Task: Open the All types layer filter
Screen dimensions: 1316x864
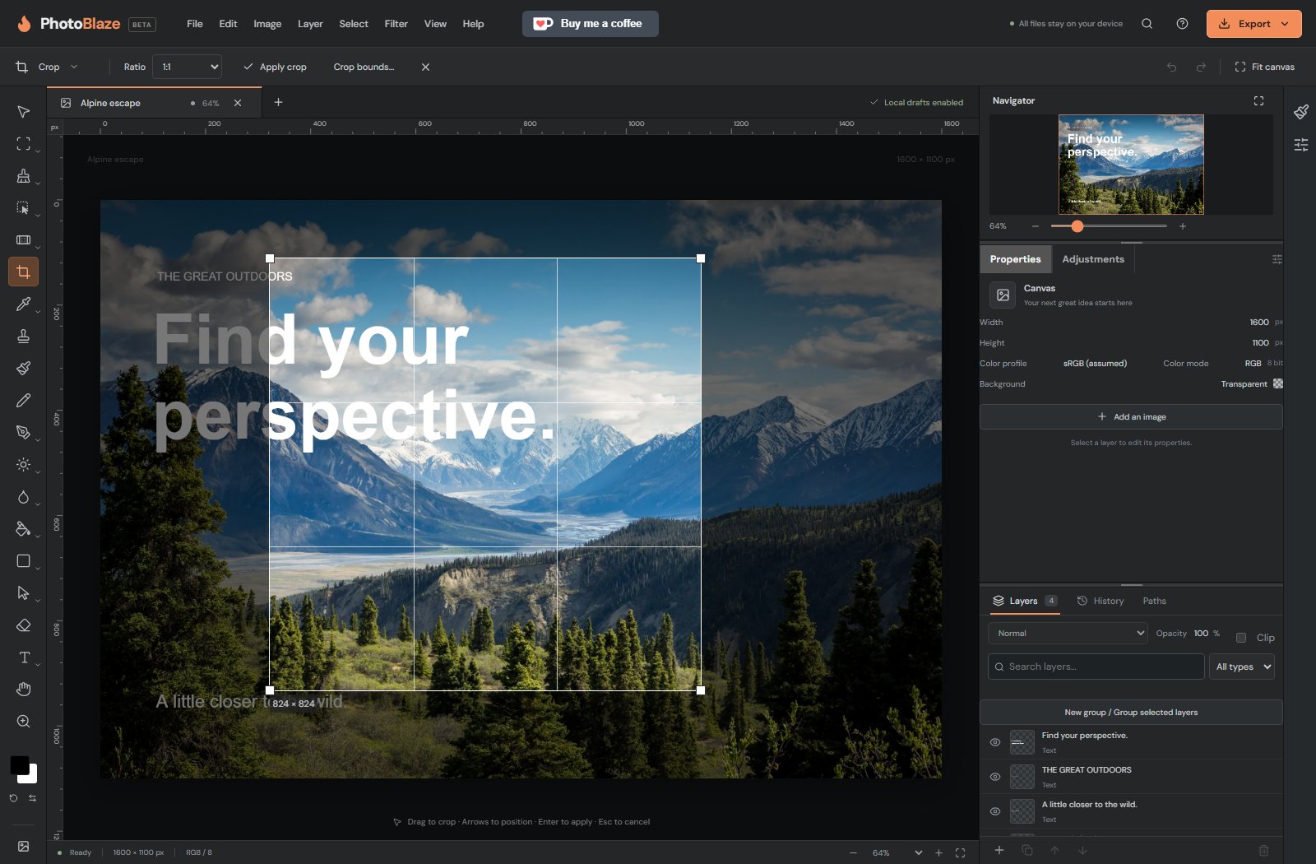Action: (1242, 667)
